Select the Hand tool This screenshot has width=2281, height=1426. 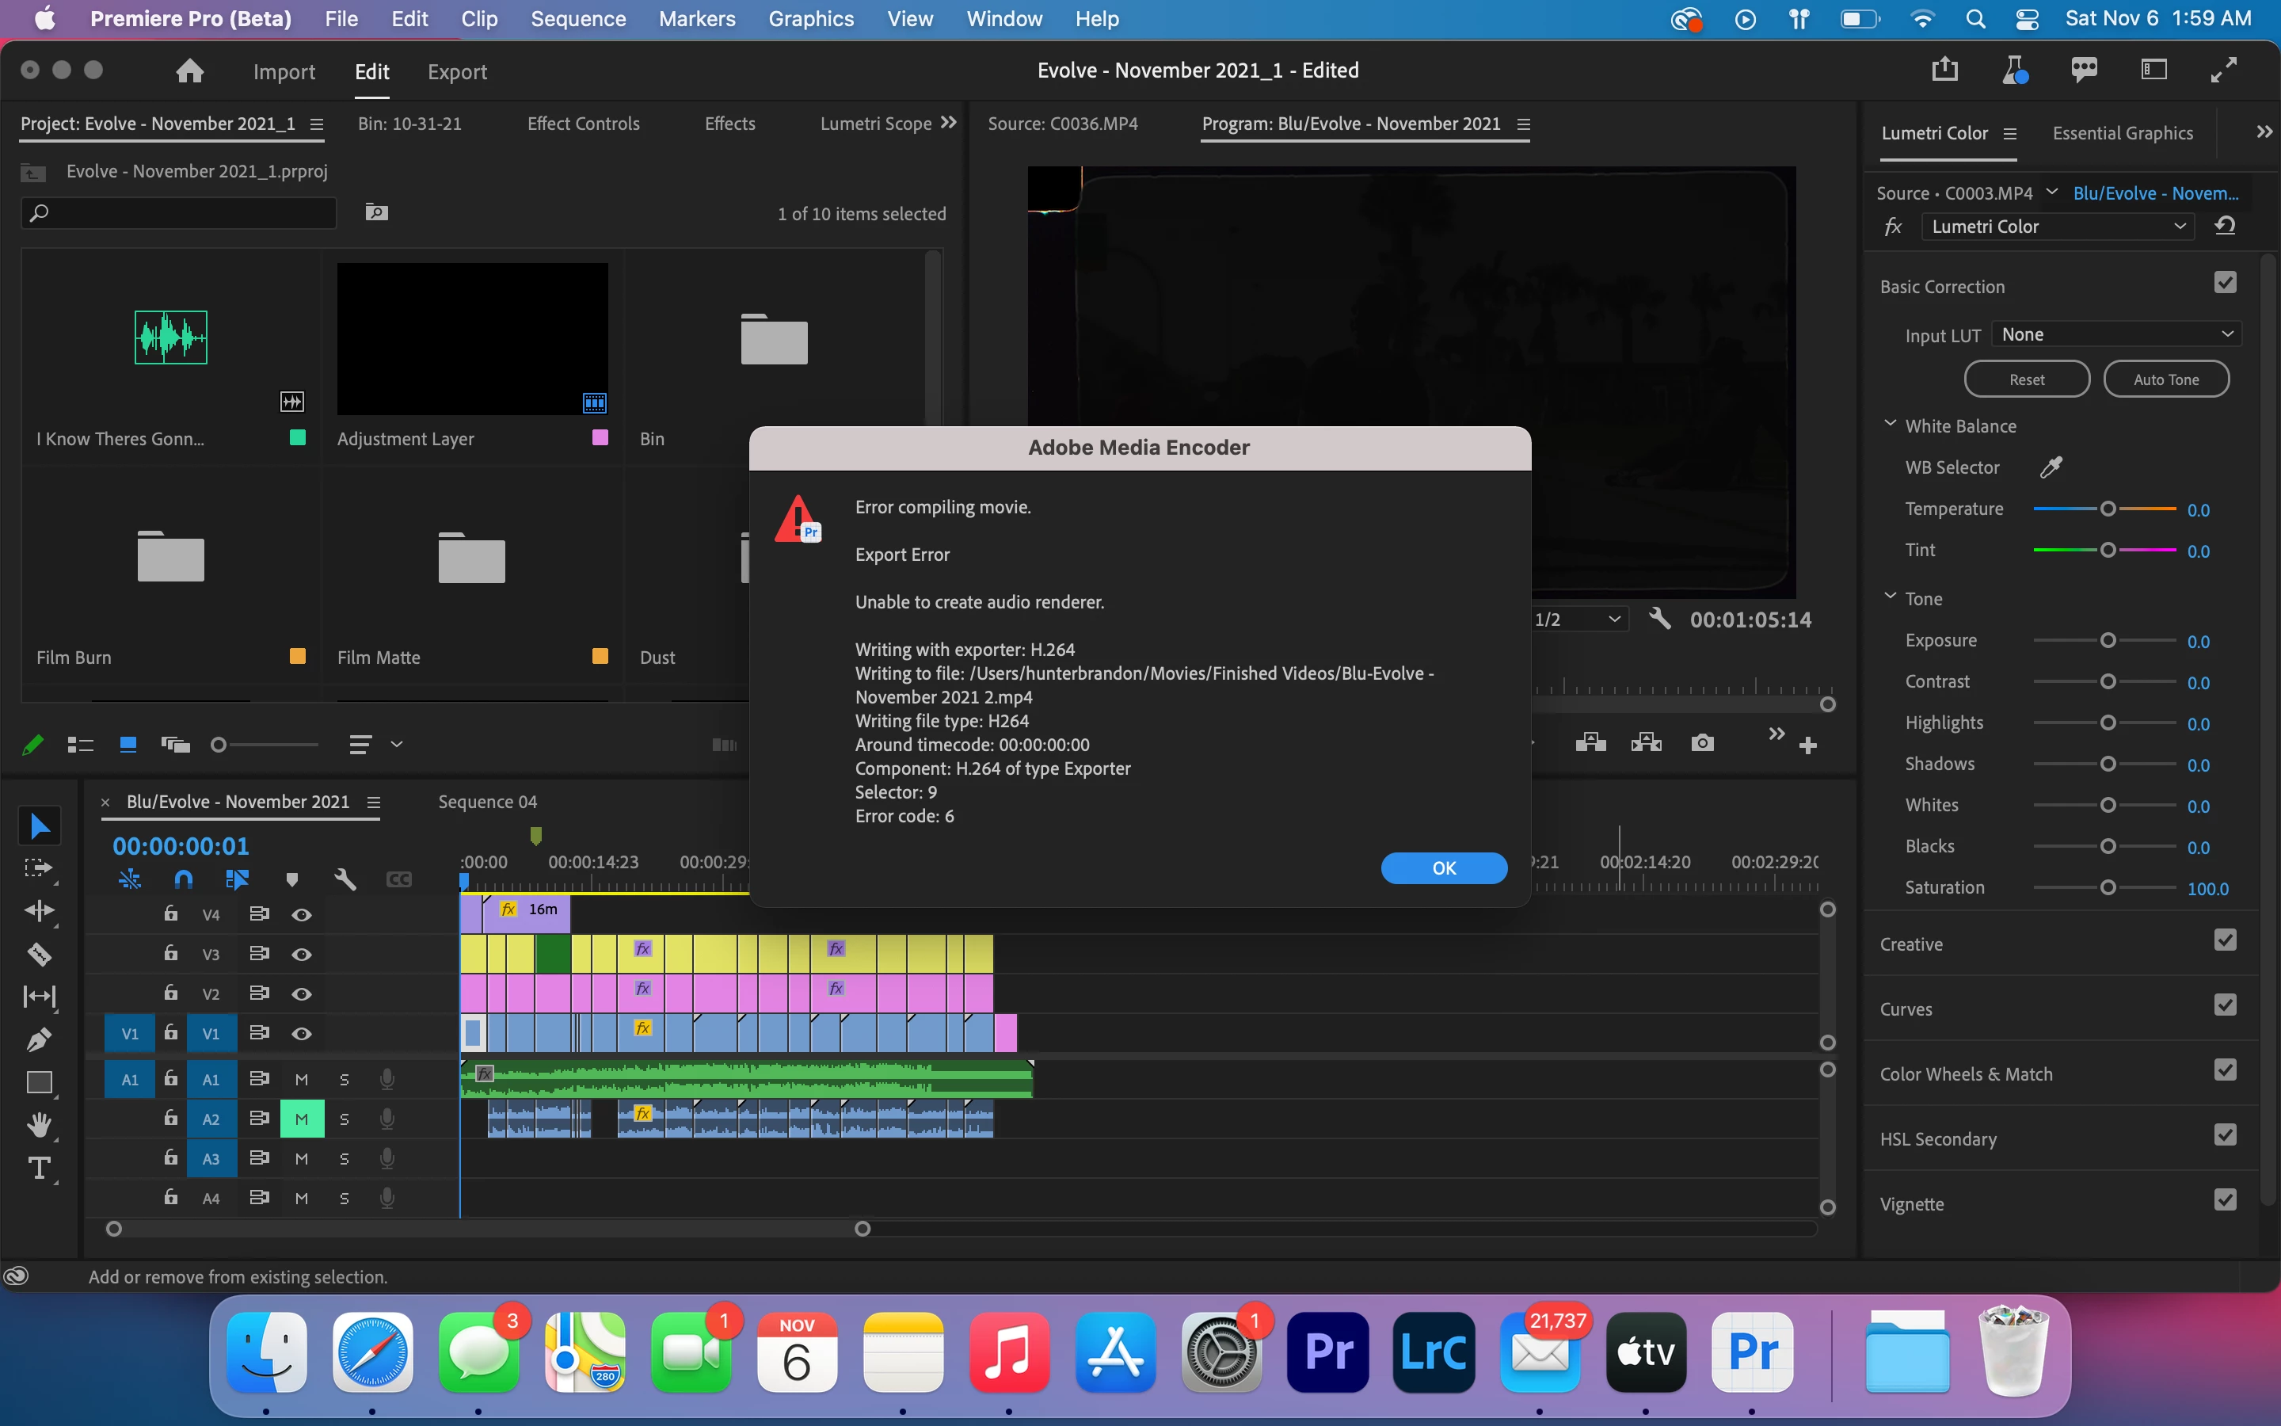pos(39,1124)
